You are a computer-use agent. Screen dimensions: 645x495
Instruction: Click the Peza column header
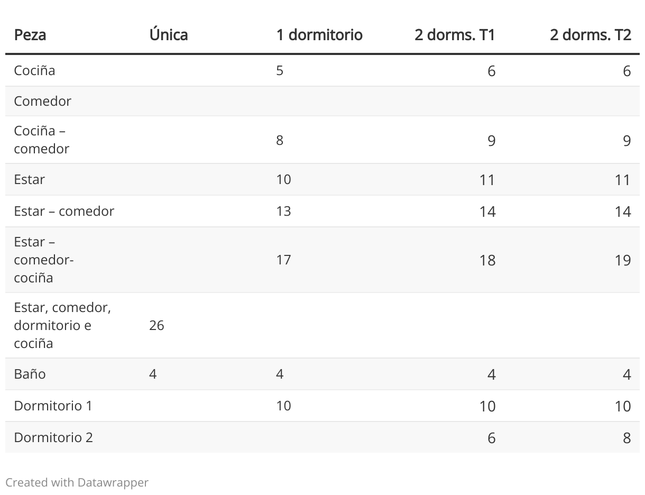point(30,35)
